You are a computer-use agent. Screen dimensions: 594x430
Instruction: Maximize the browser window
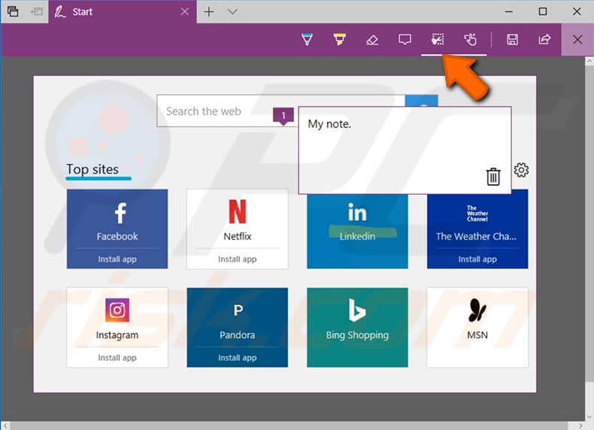542,11
